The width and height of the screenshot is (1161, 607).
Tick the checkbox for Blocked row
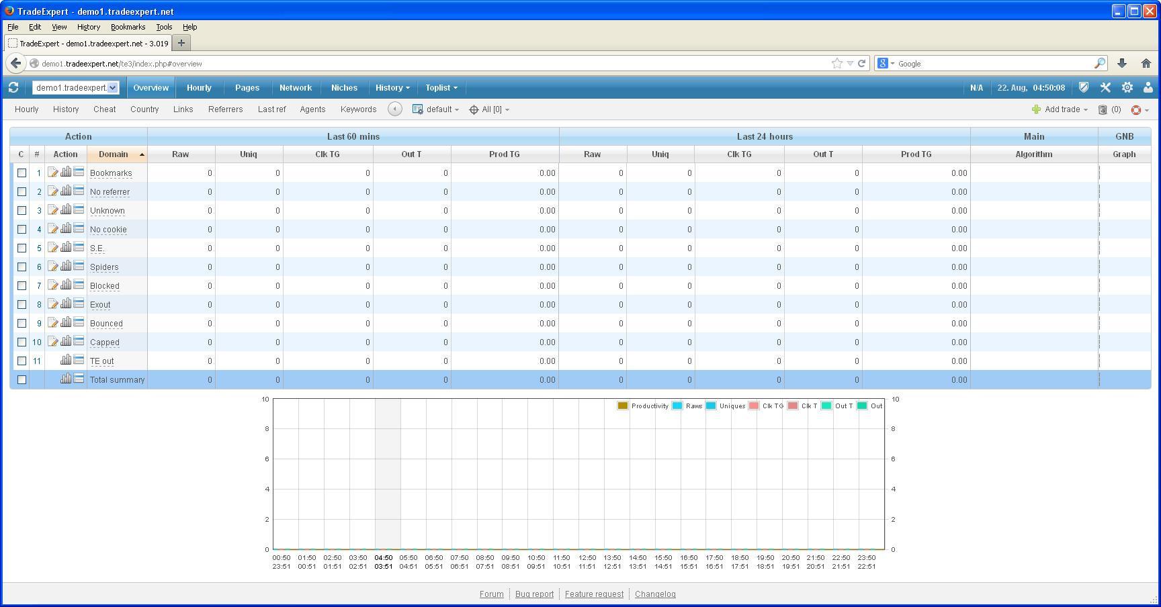21,285
